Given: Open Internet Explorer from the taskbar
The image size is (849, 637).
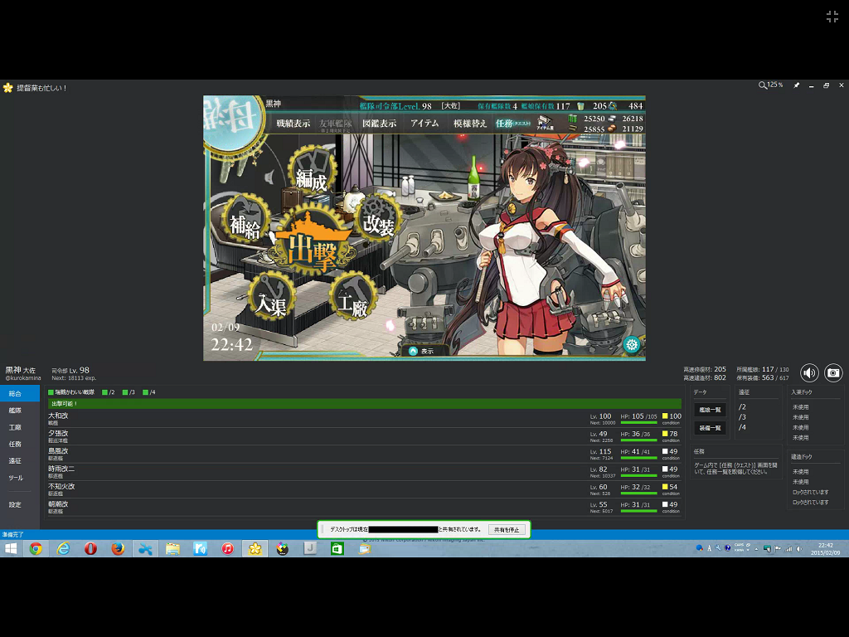Looking at the screenshot, I should [x=63, y=549].
